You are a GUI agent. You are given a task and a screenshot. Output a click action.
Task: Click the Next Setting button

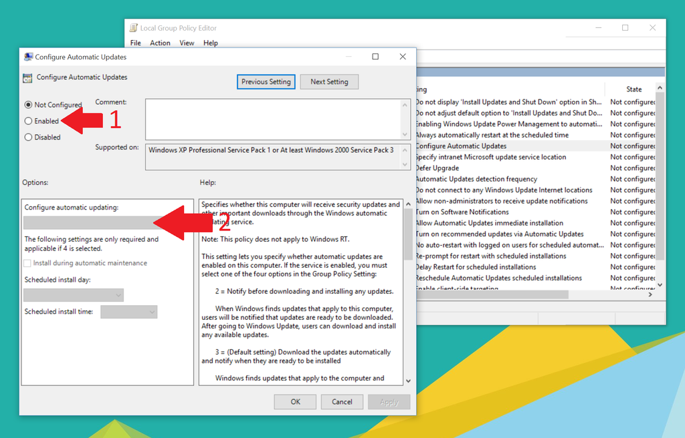pos(329,81)
